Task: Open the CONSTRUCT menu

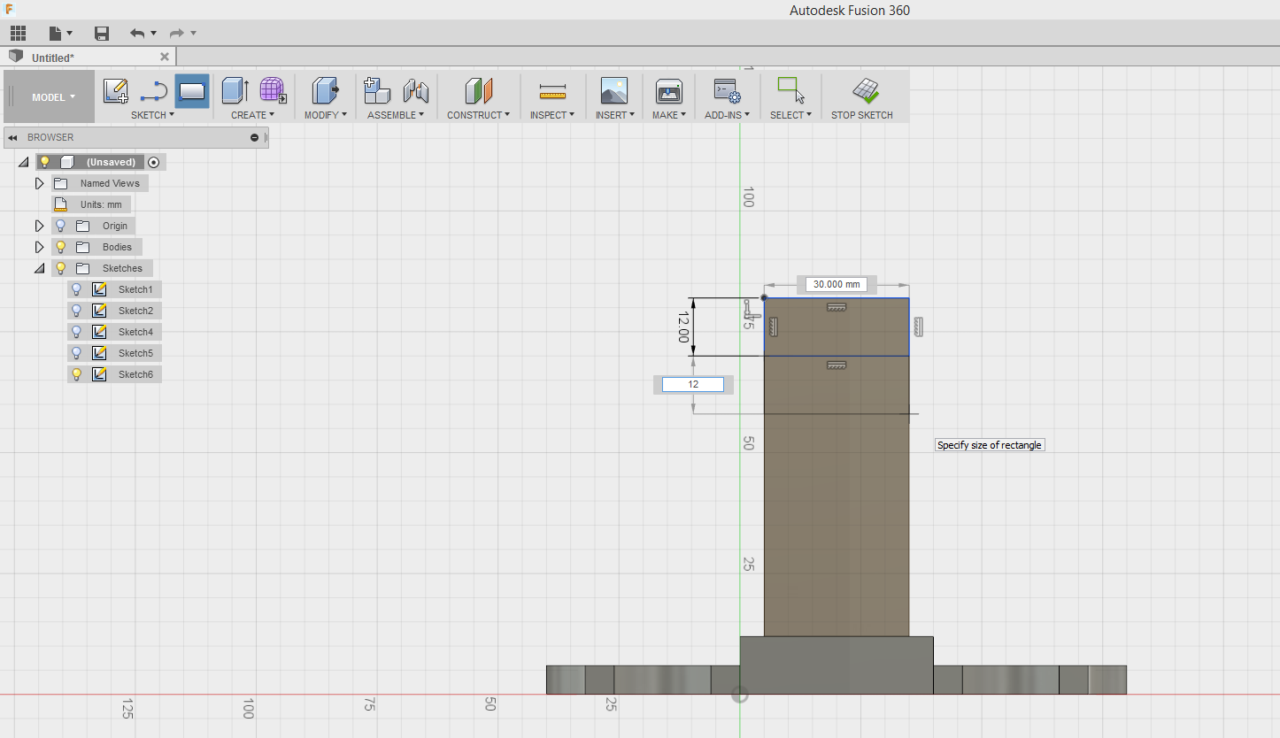Action: [x=478, y=115]
